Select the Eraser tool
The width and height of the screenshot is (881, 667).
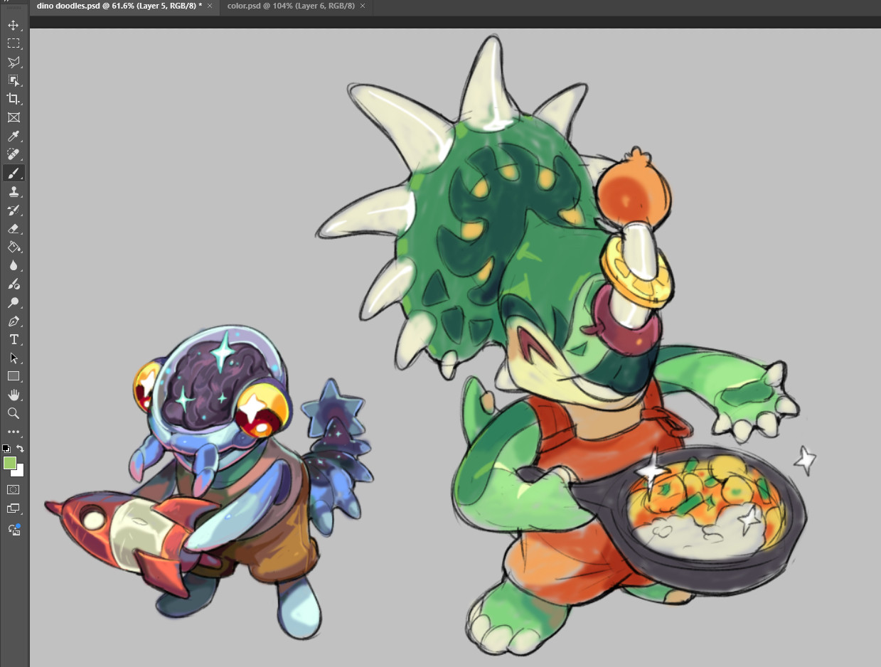14,228
